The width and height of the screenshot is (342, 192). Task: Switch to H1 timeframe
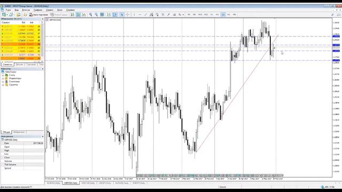coord(212,14)
